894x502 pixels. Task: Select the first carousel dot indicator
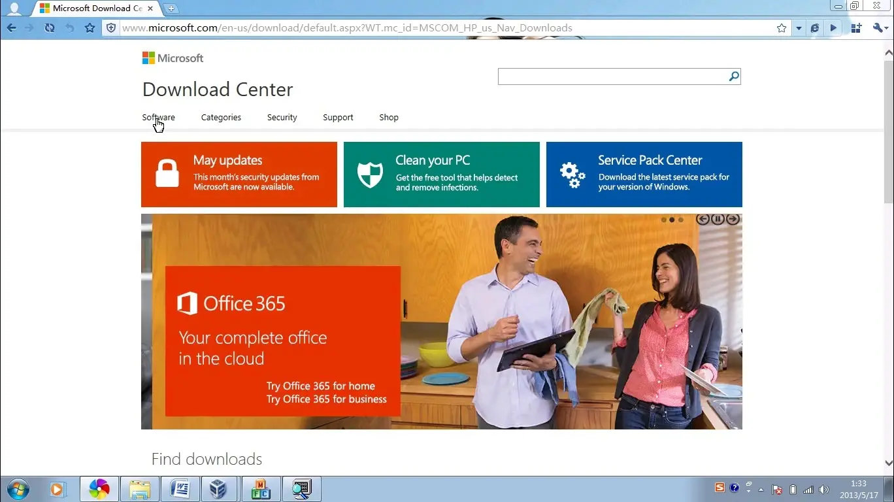pos(664,220)
